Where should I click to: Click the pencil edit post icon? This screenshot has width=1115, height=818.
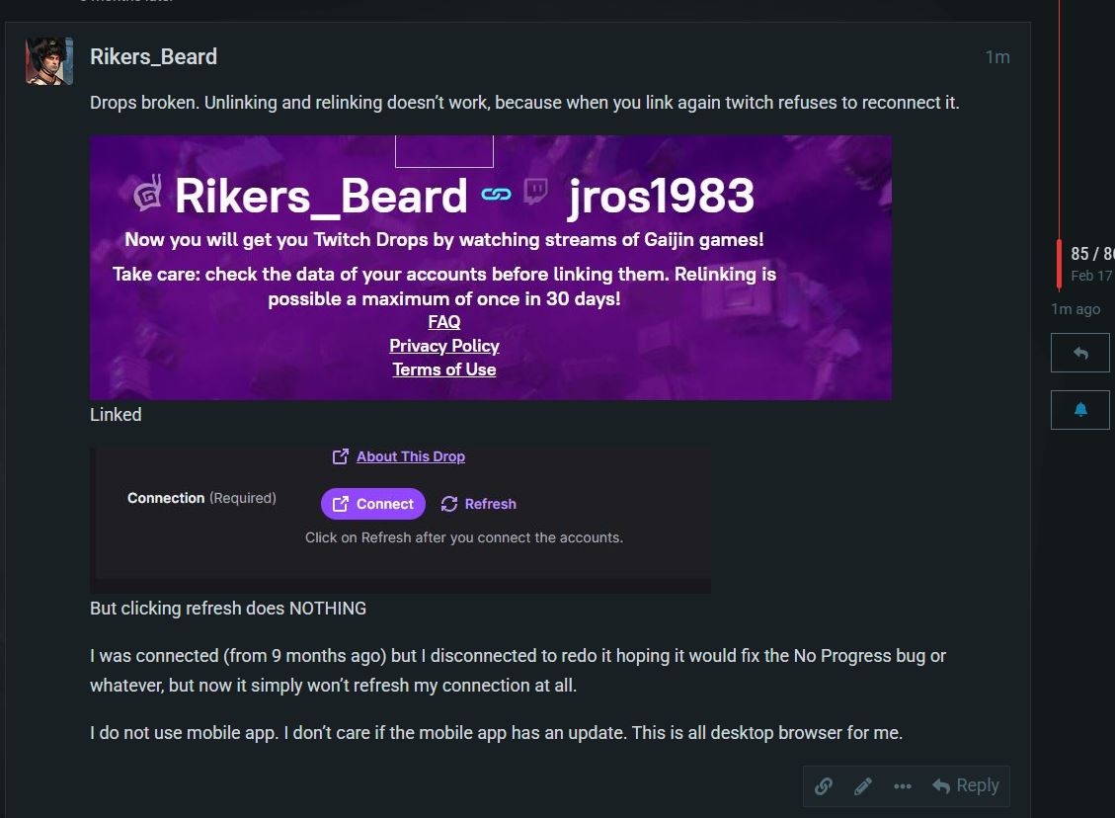[x=862, y=786]
